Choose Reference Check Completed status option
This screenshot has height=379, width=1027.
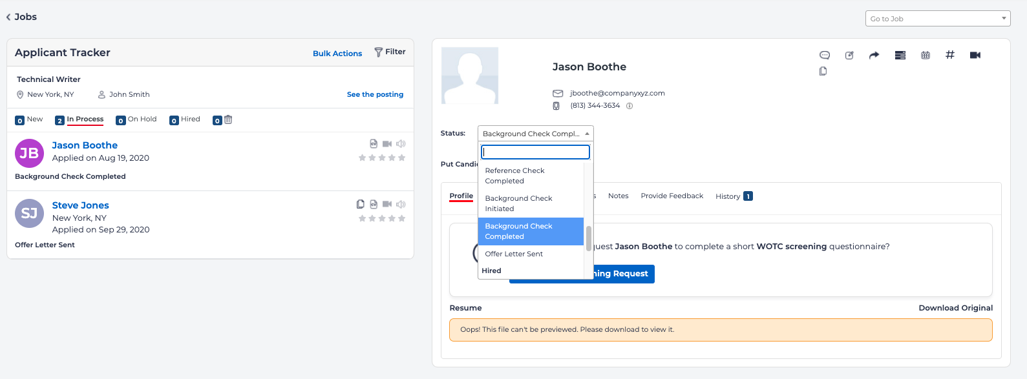(x=514, y=176)
